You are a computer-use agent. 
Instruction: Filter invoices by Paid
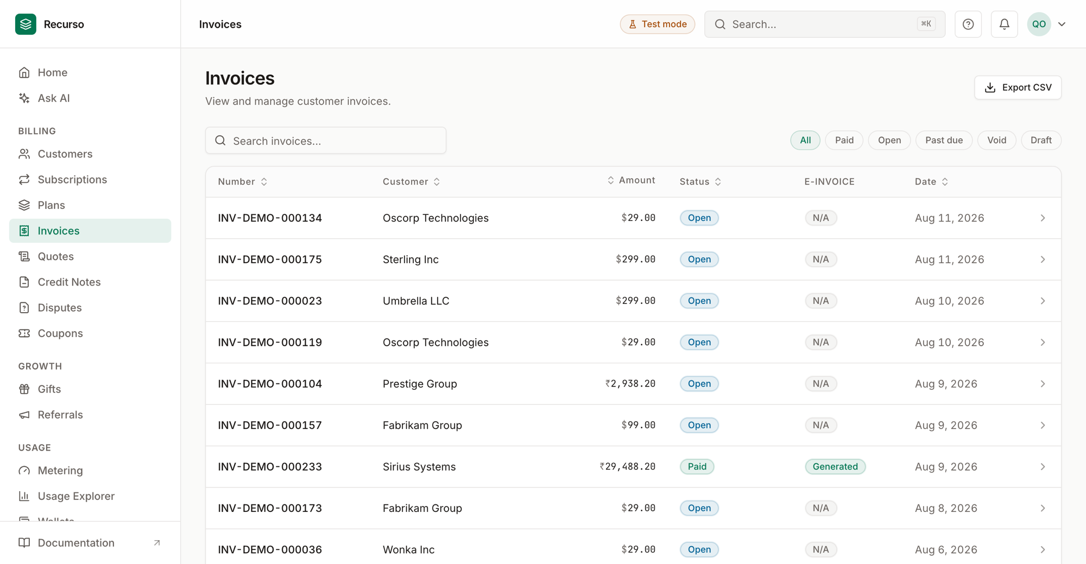pos(844,140)
